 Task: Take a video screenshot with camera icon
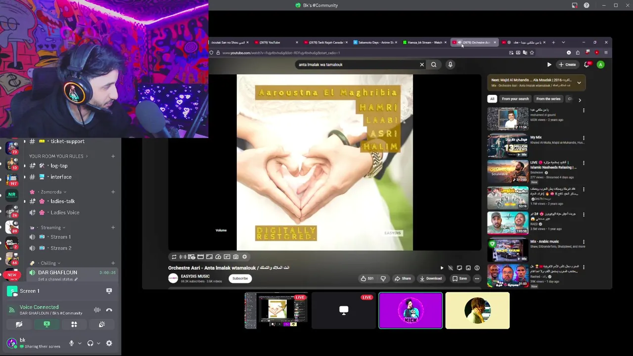236,257
